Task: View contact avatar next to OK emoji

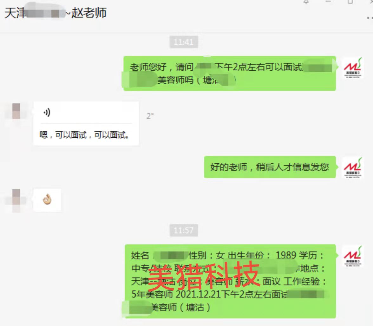Action: [x=16, y=200]
